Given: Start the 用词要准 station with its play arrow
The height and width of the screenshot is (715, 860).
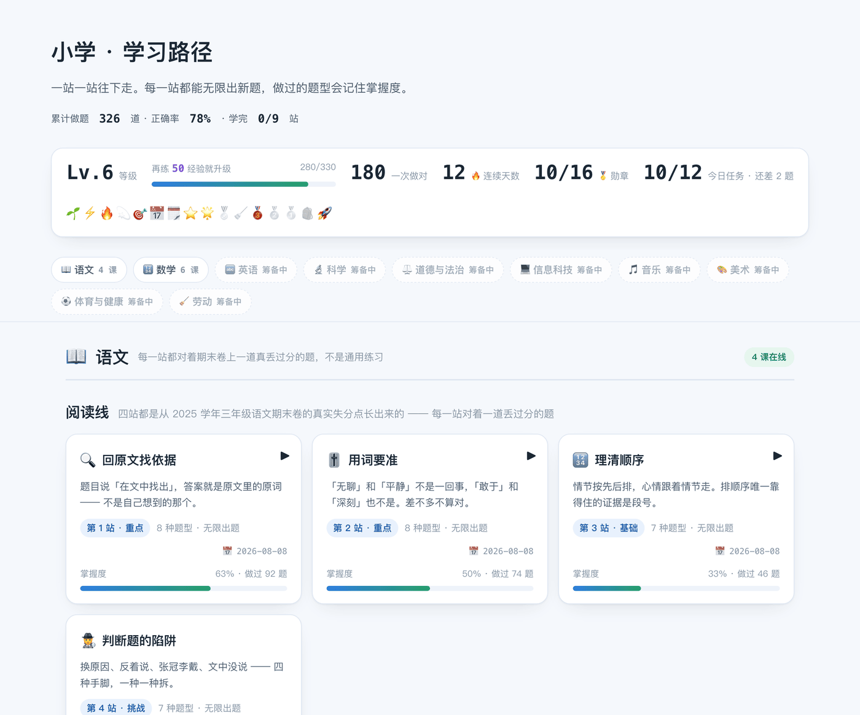Looking at the screenshot, I should tap(531, 456).
